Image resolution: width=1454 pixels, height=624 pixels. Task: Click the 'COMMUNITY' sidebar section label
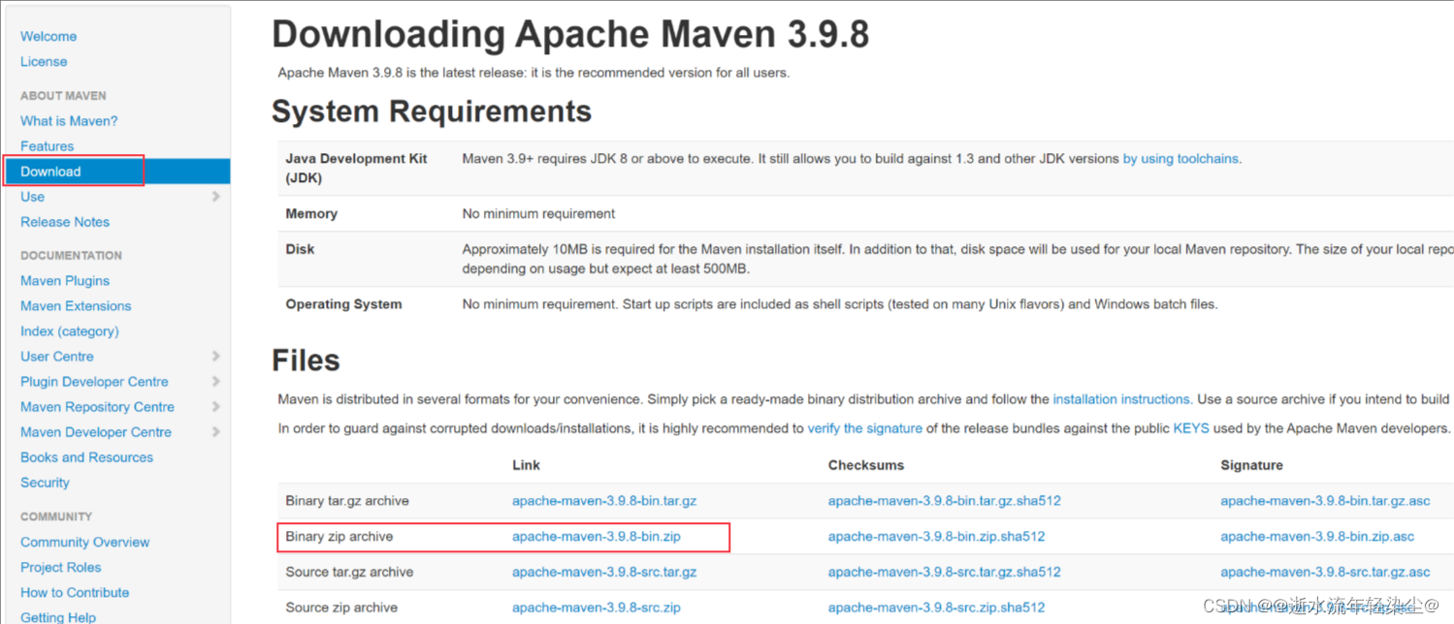56,517
